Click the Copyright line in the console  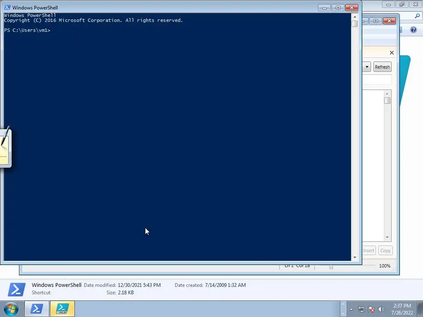(93, 20)
